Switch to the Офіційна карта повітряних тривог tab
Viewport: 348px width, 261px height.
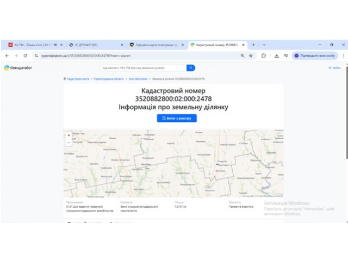(157, 45)
